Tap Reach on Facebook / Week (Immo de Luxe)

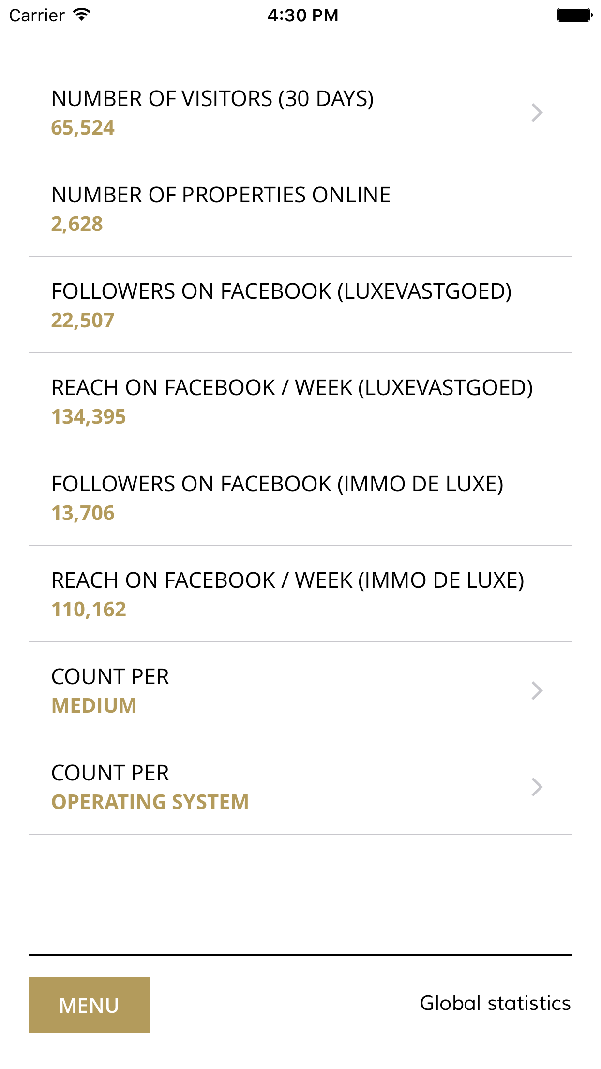tap(300, 594)
